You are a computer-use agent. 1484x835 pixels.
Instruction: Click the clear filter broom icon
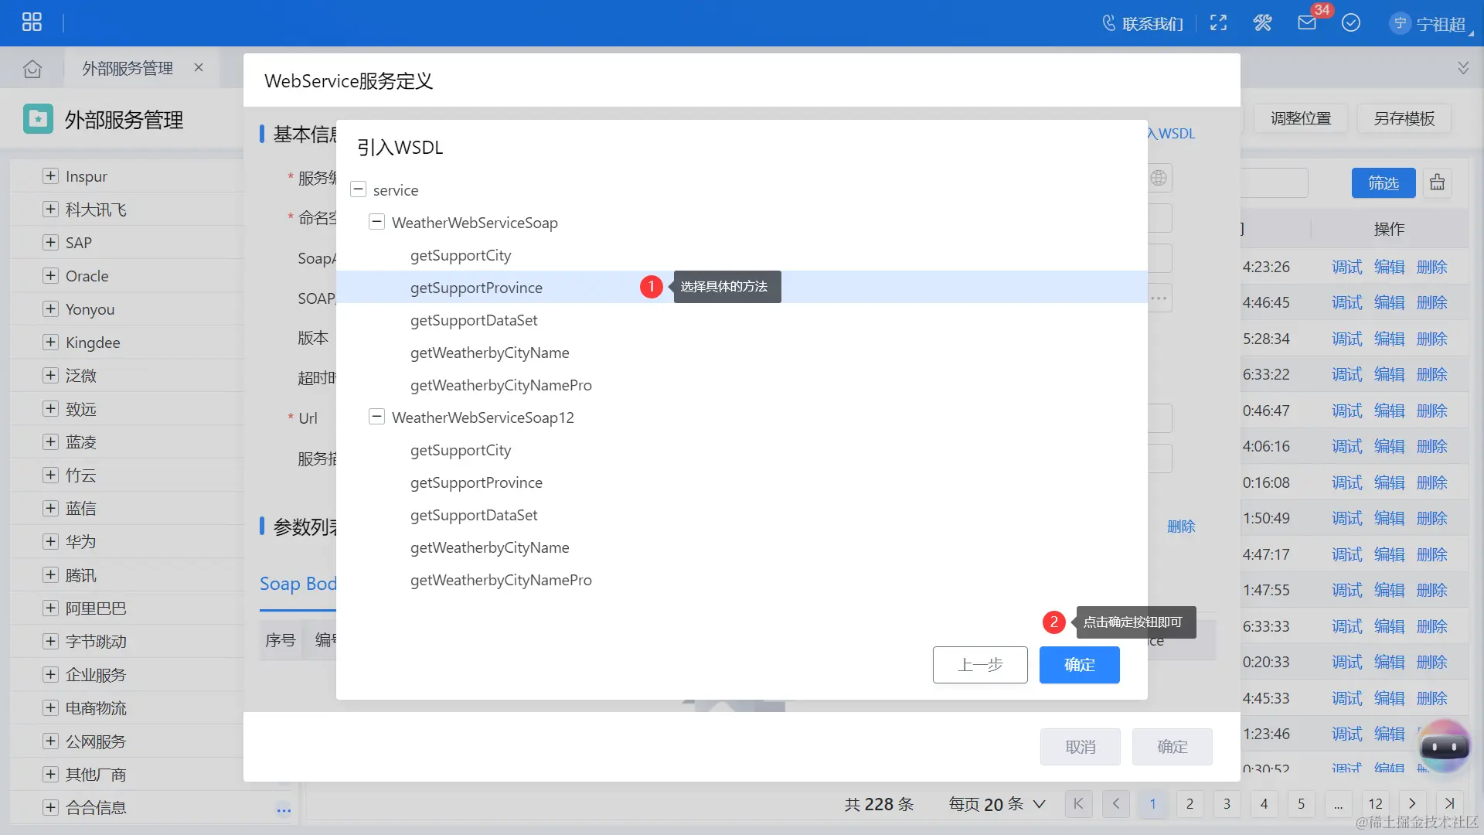pos(1437,183)
